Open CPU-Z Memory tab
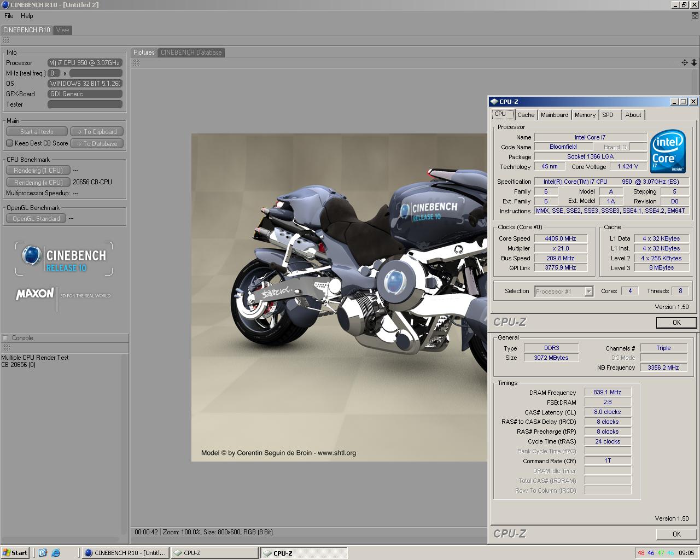 click(x=585, y=115)
